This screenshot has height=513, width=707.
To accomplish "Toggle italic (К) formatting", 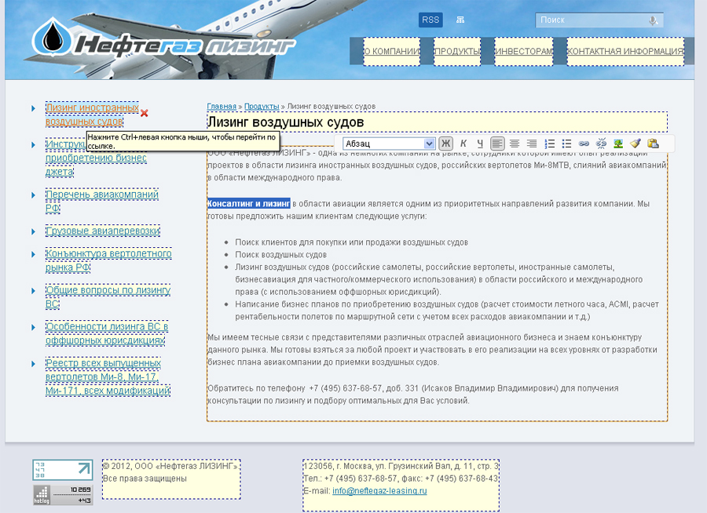I will [463, 144].
